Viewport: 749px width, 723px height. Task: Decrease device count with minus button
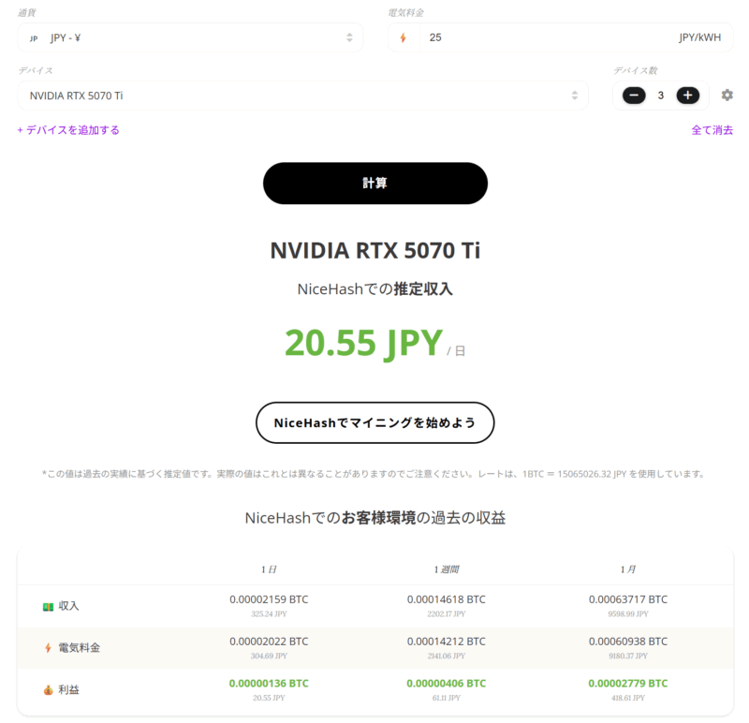pyautogui.click(x=634, y=96)
